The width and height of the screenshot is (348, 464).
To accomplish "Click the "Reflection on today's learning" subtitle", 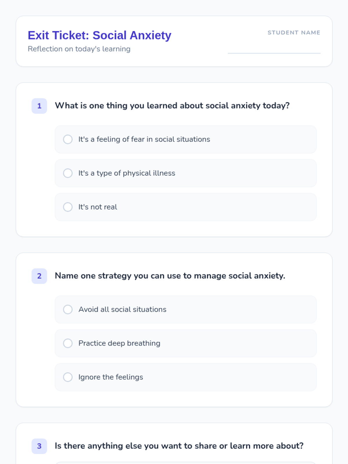I will coord(79,49).
